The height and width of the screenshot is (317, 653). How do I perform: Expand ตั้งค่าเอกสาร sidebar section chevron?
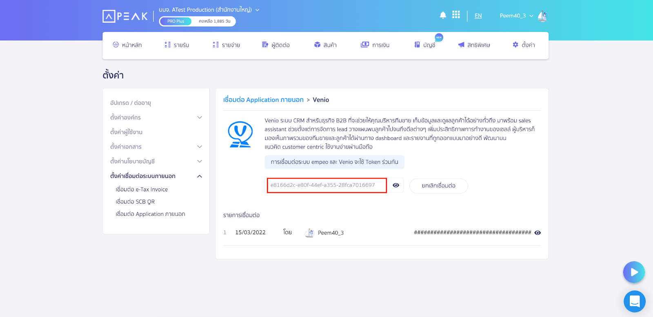pyautogui.click(x=200, y=147)
